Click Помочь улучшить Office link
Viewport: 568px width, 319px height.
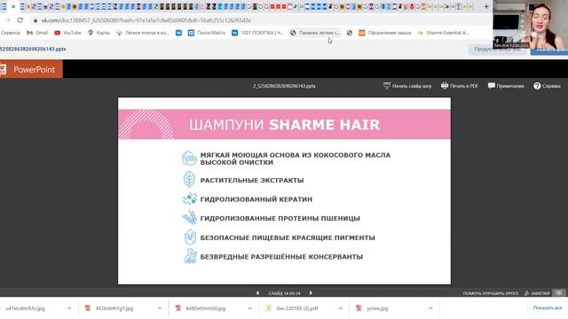coord(491,293)
